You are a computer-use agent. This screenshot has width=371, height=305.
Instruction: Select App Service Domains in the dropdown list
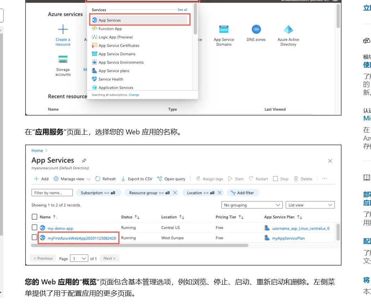click(117, 54)
